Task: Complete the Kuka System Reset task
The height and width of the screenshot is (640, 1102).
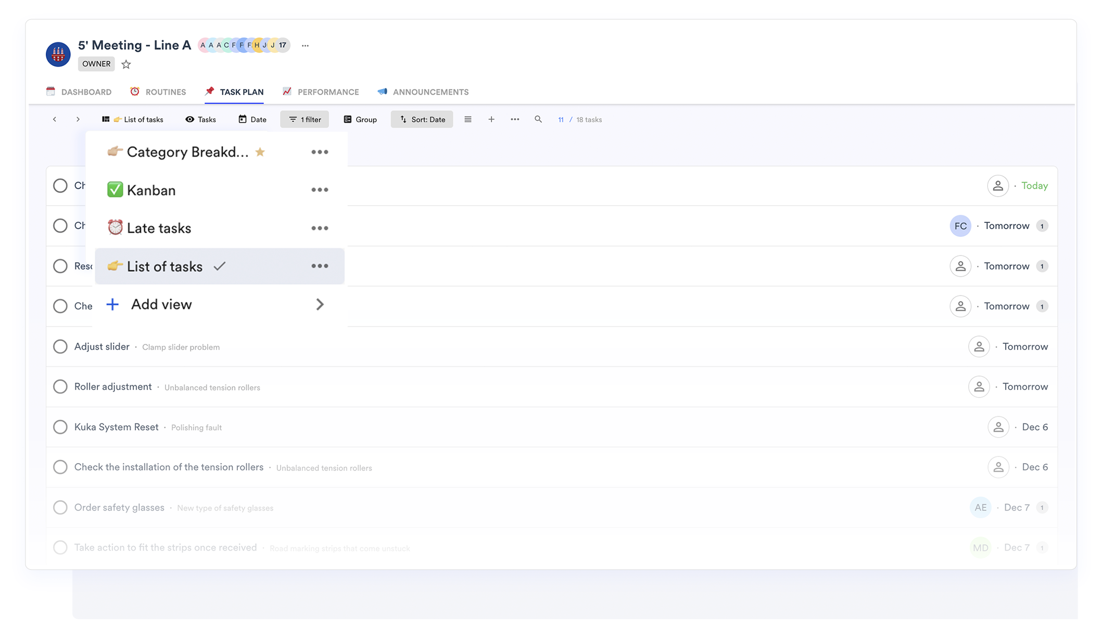Action: [x=60, y=427]
